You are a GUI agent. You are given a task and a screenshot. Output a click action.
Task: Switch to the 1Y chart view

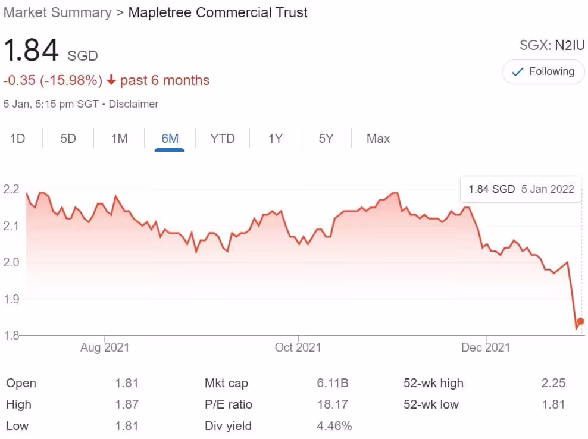click(275, 139)
